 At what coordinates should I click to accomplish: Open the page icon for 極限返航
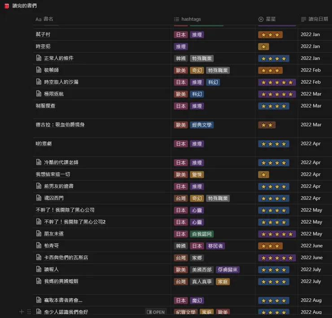click(39, 93)
